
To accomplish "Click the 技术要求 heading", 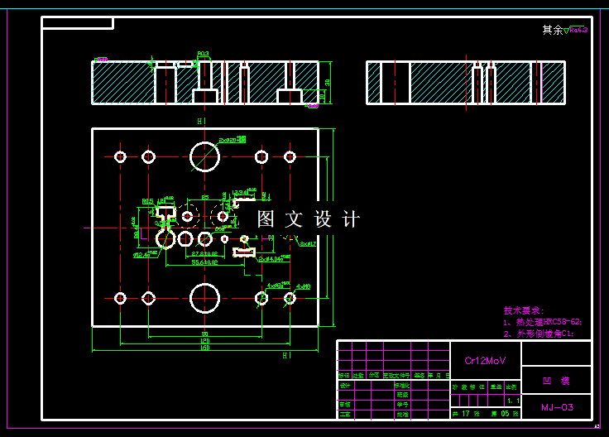I will point(524,310).
